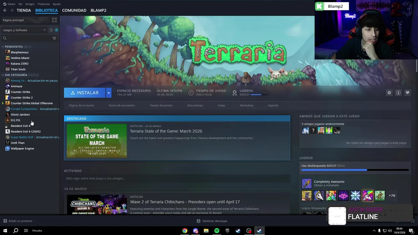Screen dimensions: 418x235
Task: Collapse the PENDIENTES category
Action: [x=3, y=47]
